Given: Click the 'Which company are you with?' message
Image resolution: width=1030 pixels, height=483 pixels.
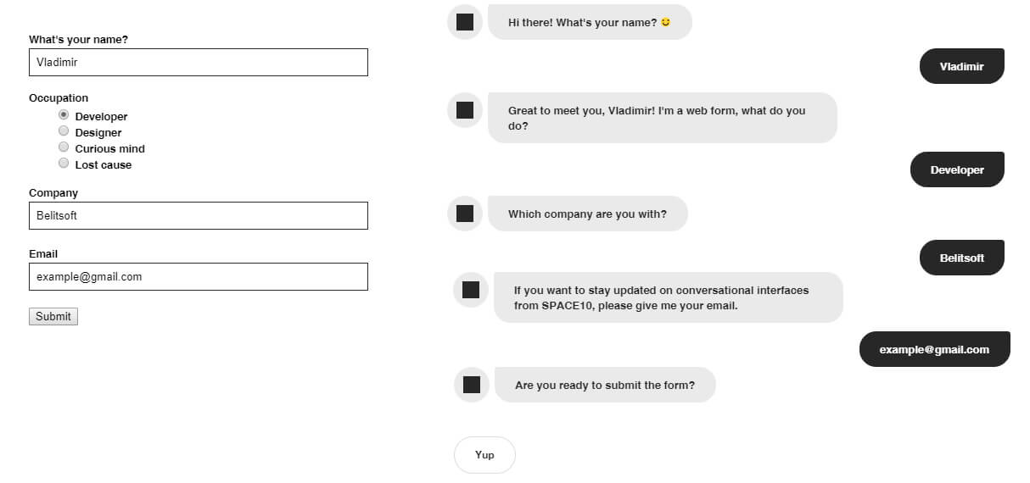Looking at the screenshot, I should coord(587,214).
